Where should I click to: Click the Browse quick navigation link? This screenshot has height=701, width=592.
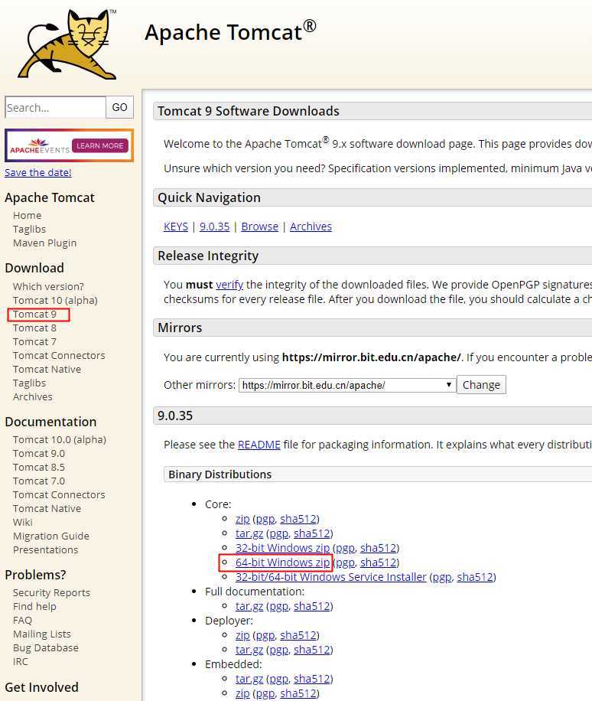259,227
